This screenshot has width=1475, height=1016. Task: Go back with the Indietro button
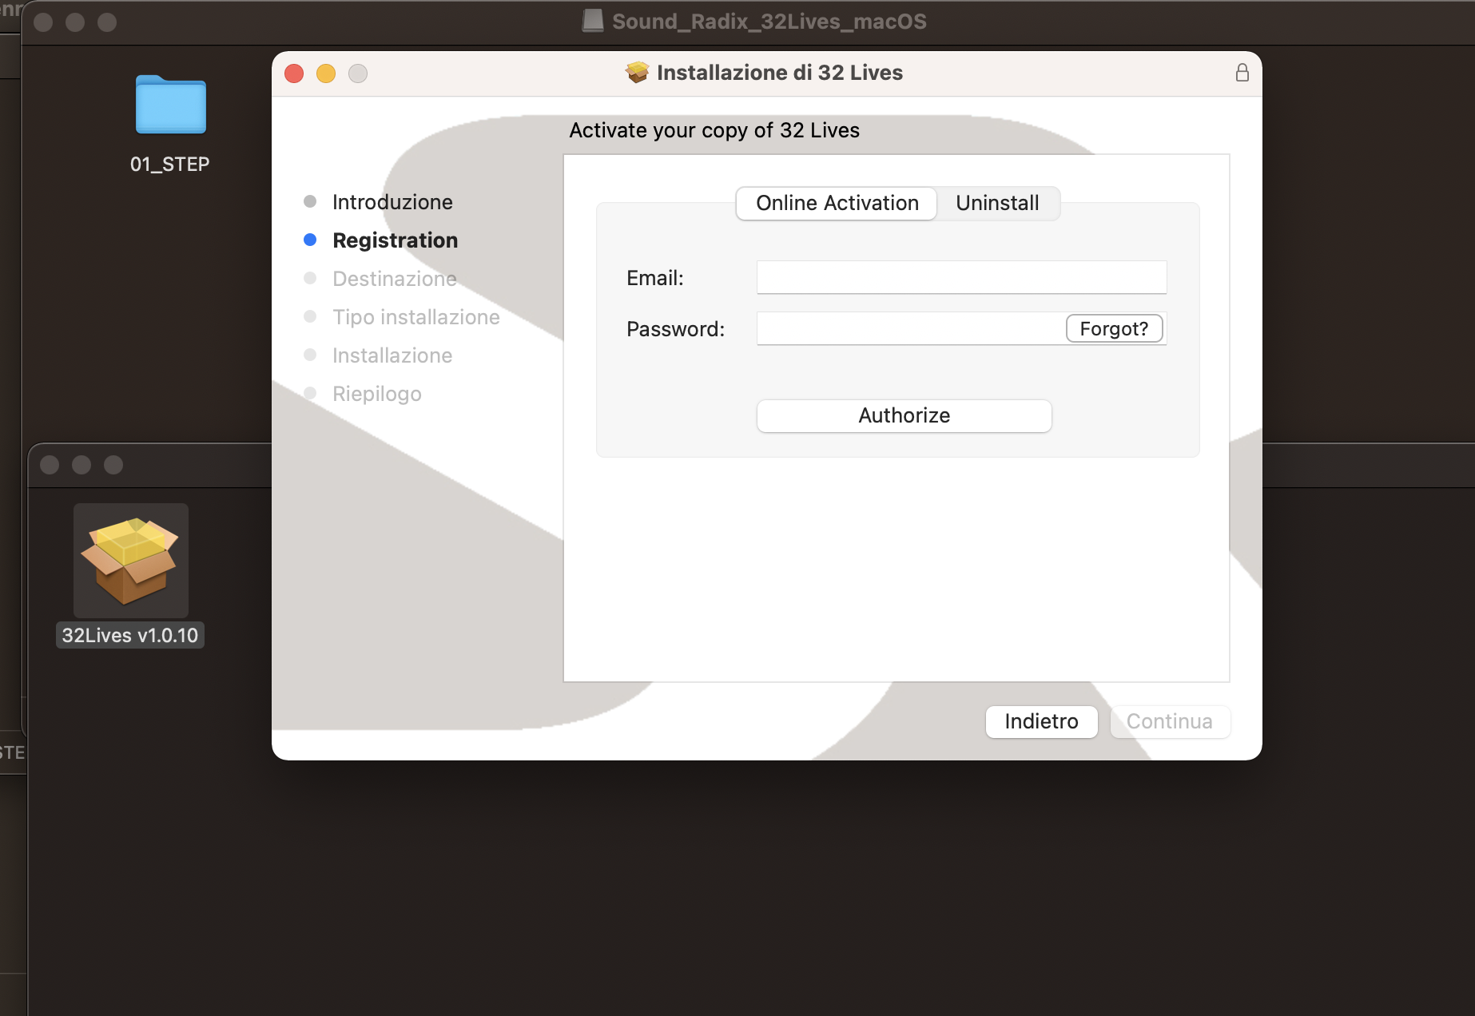point(1041,721)
